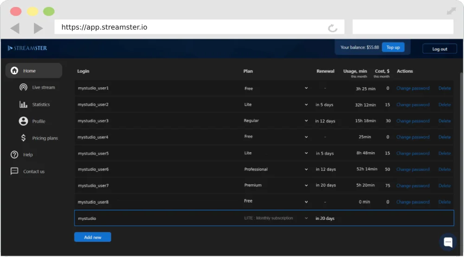This screenshot has width=464, height=257.
Task: Click the Streamster logo
Action: pos(27,48)
